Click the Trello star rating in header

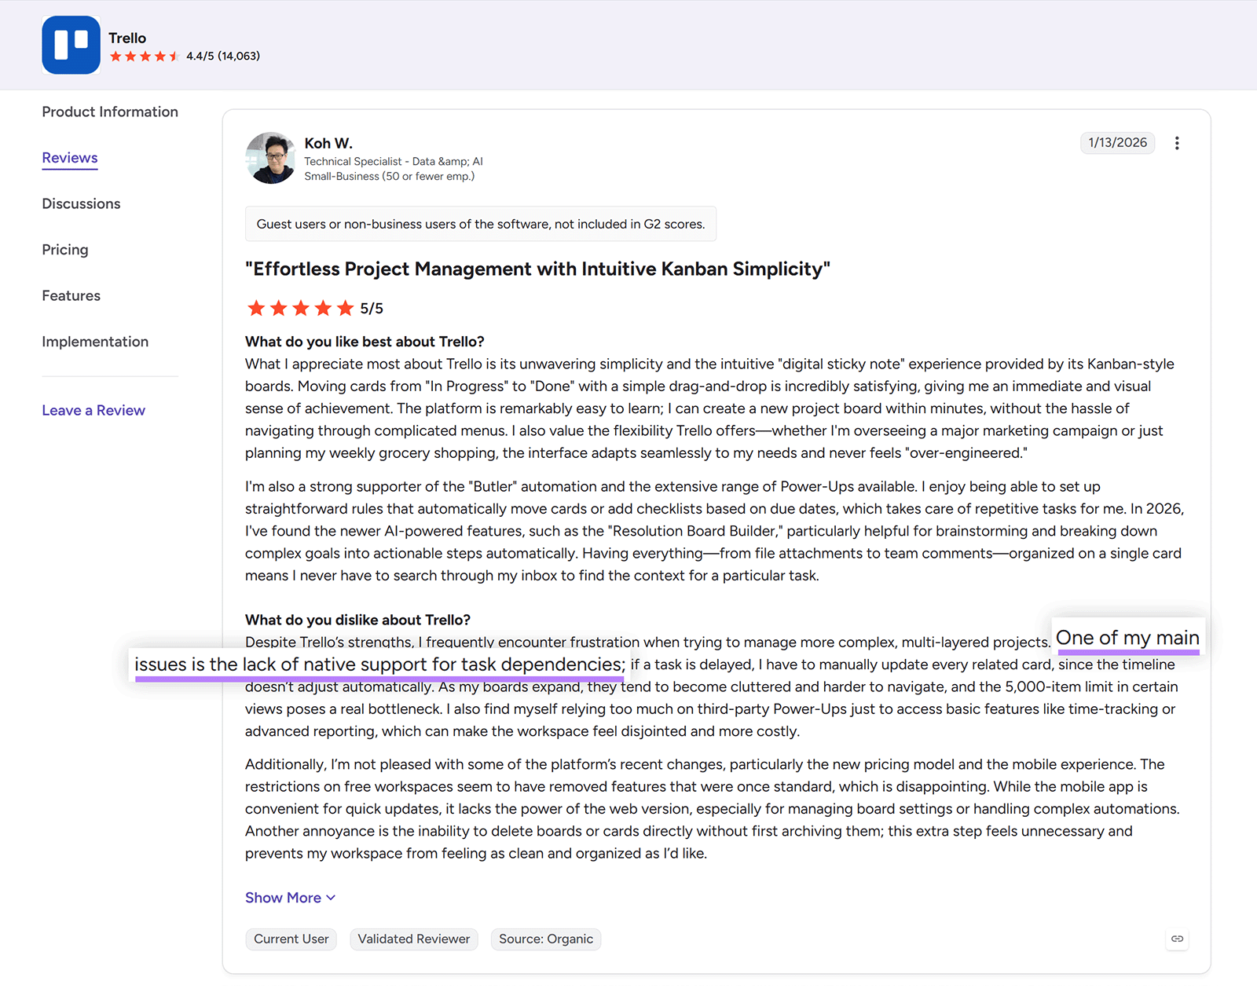coord(145,57)
